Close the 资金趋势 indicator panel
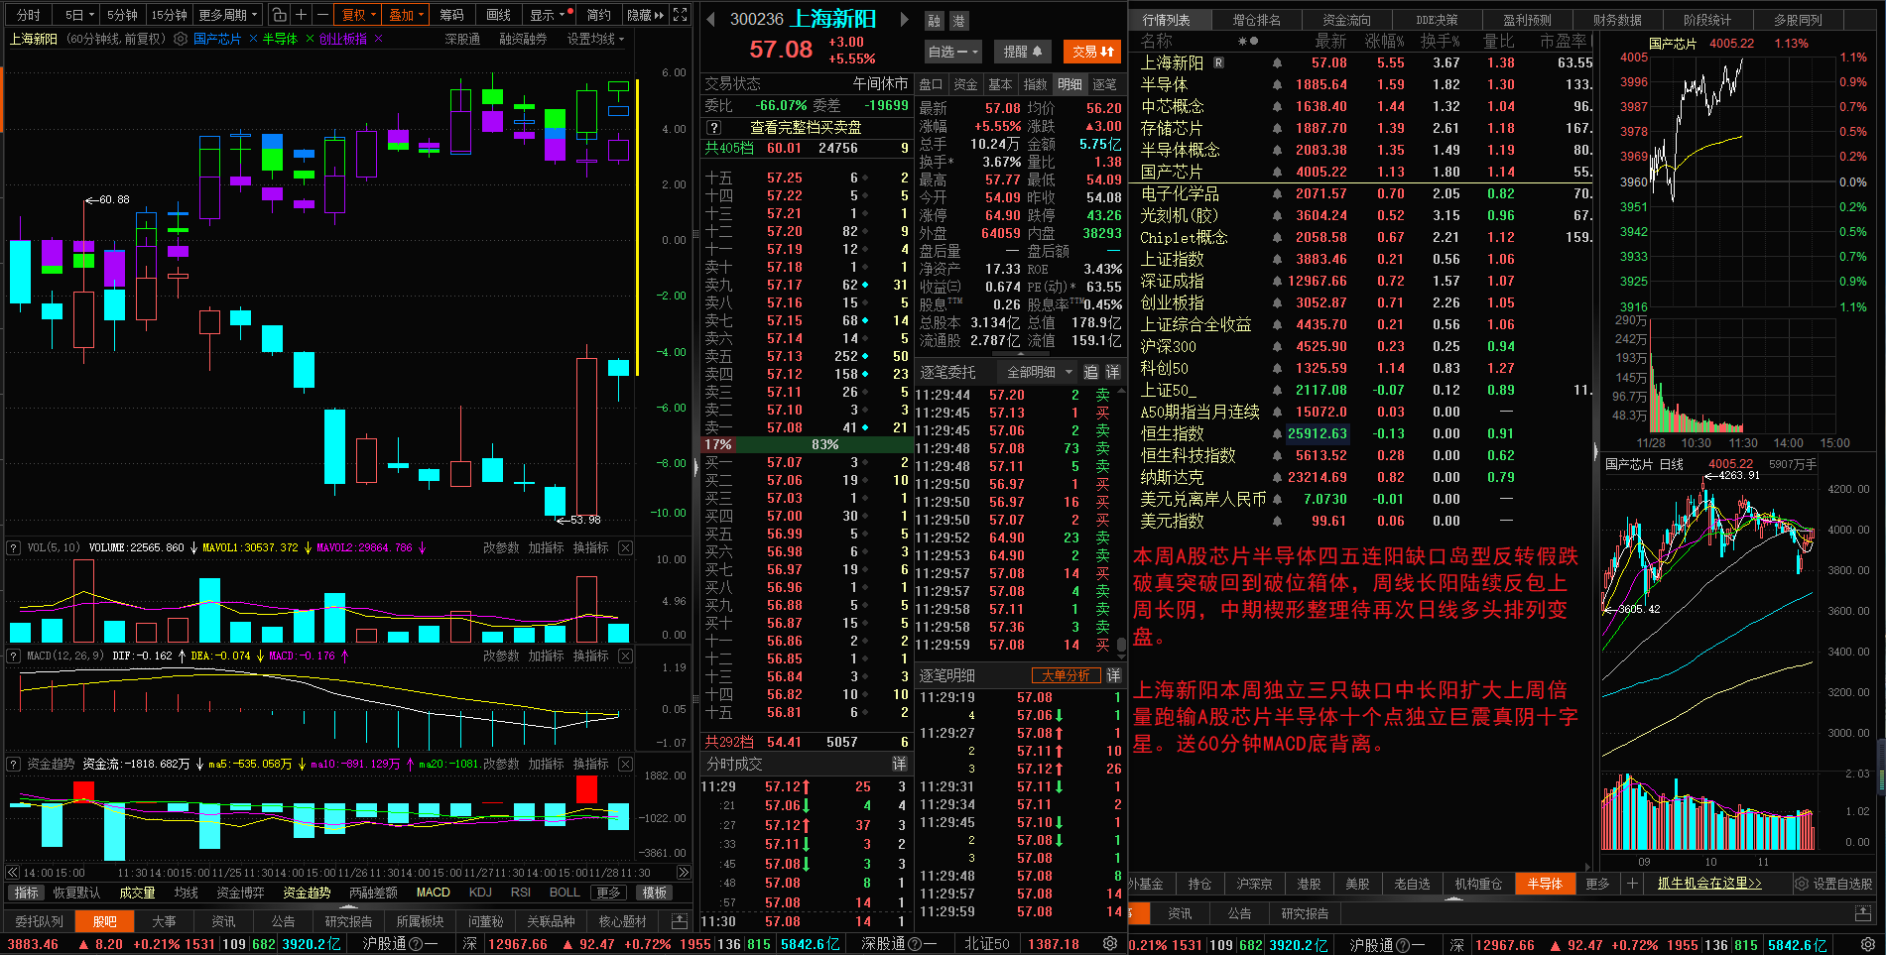Screen dimensions: 1886x955 click(x=625, y=764)
